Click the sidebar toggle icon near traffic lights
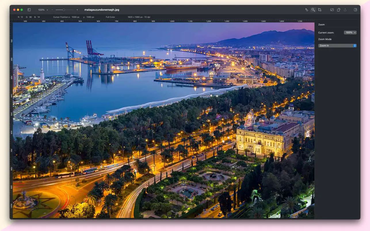 click(x=29, y=9)
